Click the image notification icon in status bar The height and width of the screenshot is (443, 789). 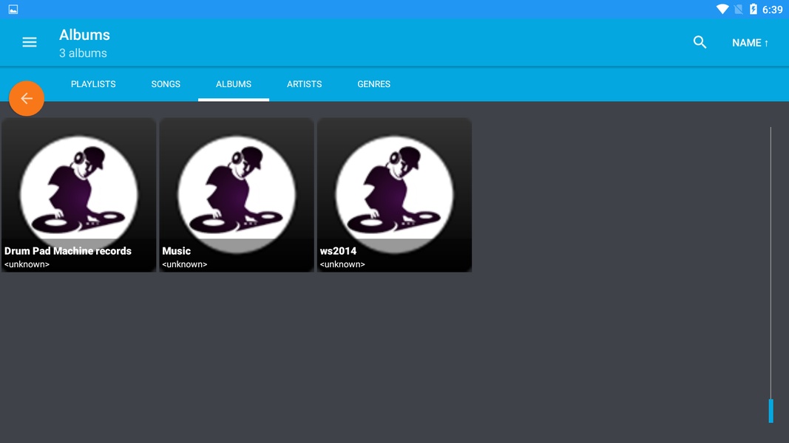13,9
